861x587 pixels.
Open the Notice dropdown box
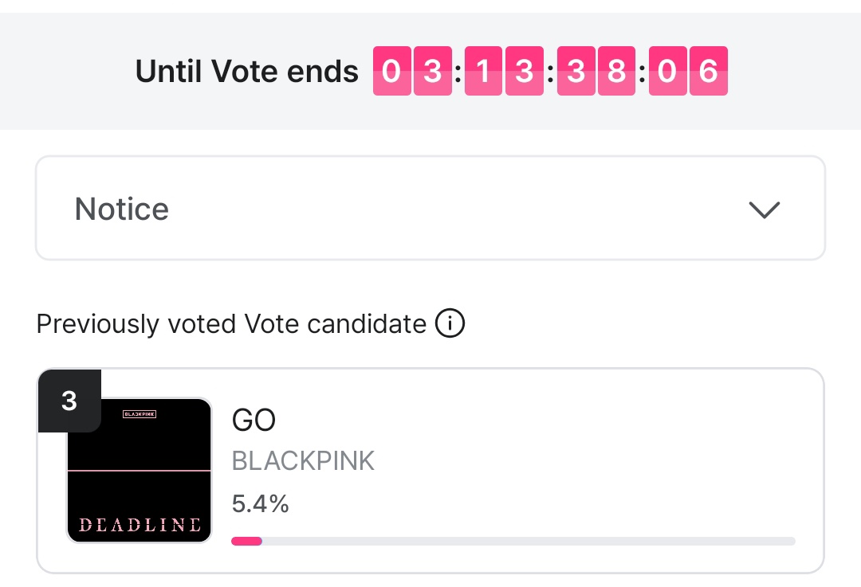tap(430, 208)
